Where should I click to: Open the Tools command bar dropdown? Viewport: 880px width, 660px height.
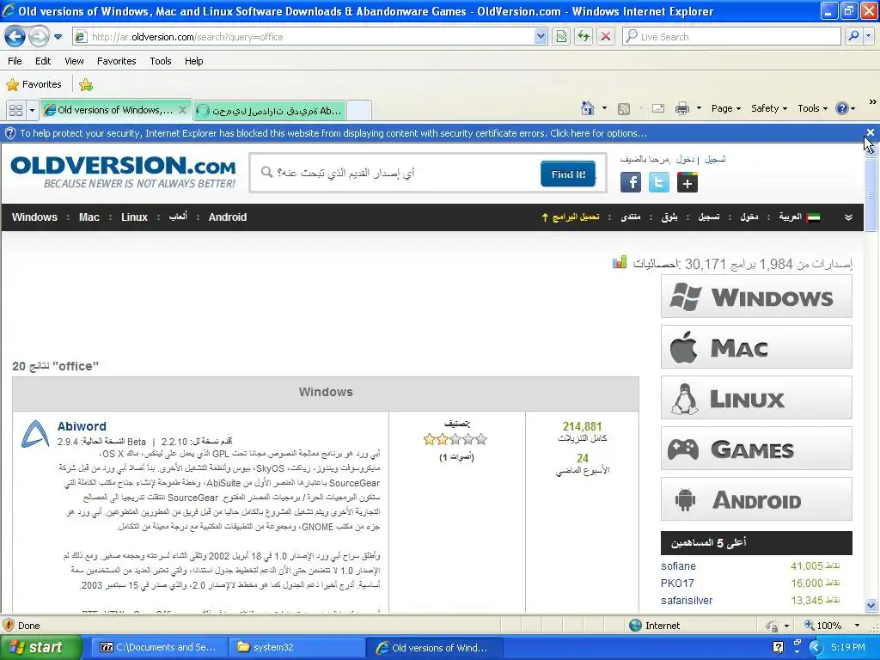tap(812, 108)
